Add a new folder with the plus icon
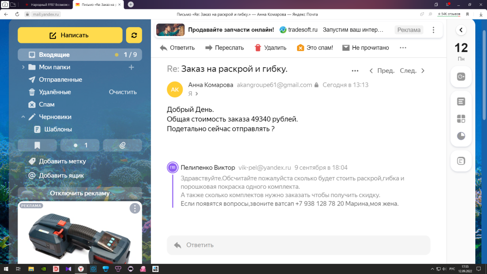Screen dimensions: 487x274 [x=131, y=67]
